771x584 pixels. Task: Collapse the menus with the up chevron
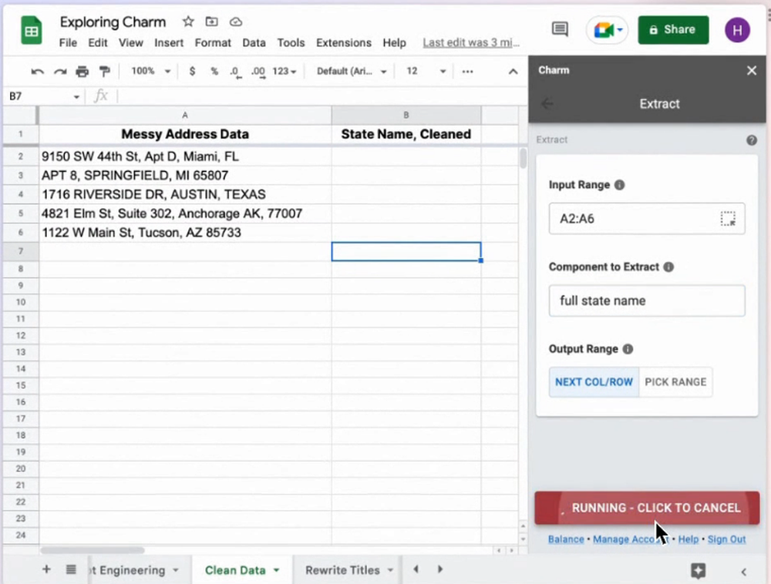click(513, 72)
